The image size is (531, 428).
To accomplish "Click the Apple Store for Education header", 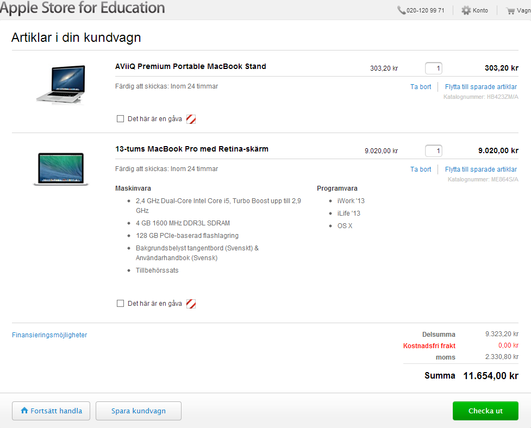I will click(82, 8).
